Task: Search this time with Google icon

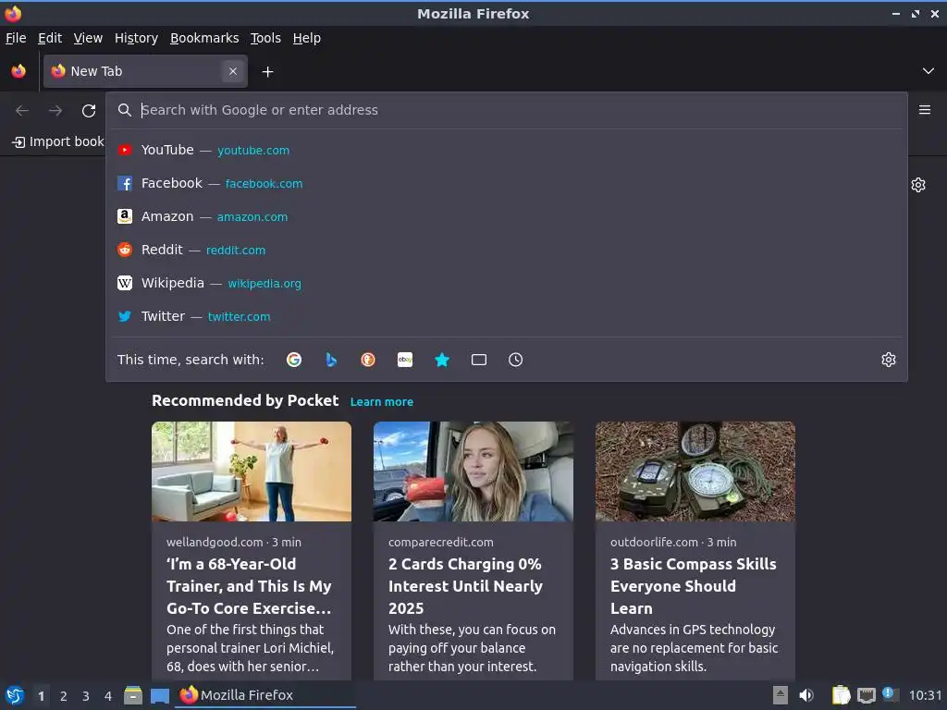Action: 294,360
